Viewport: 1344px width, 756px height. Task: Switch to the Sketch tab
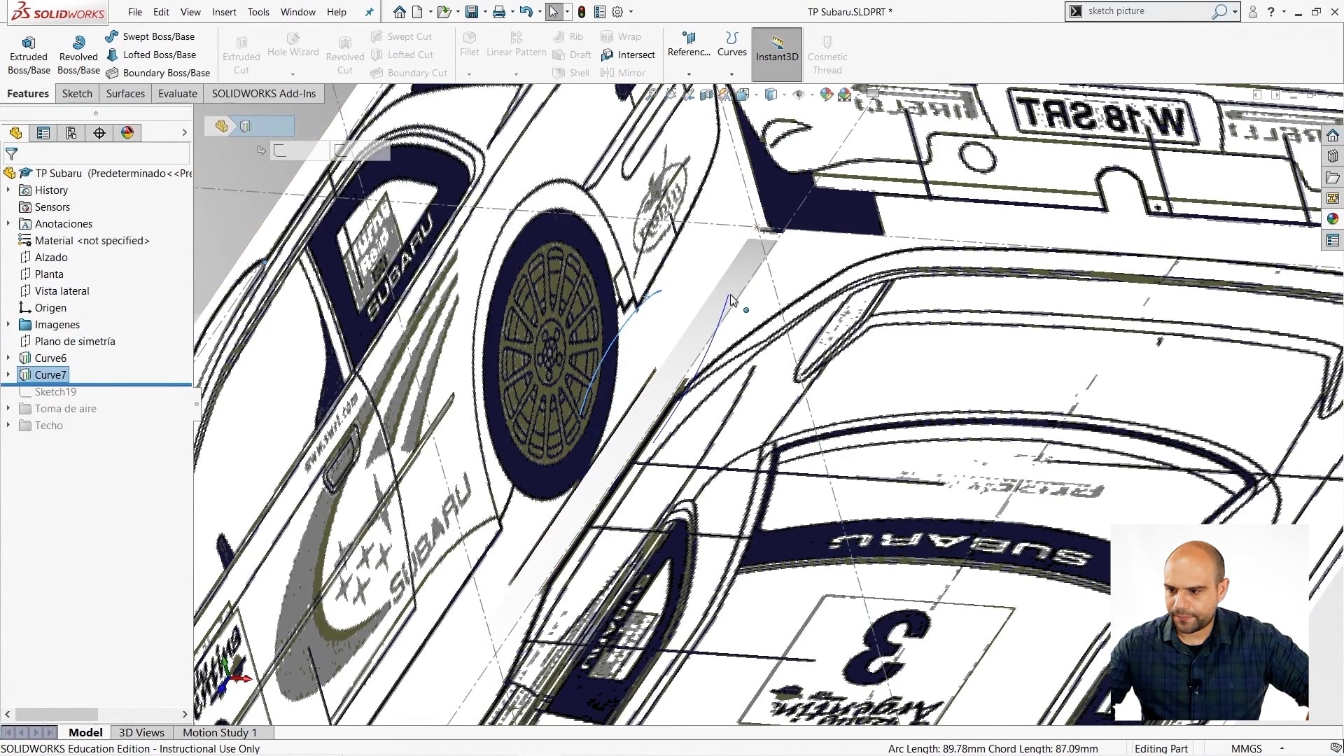pos(77,94)
